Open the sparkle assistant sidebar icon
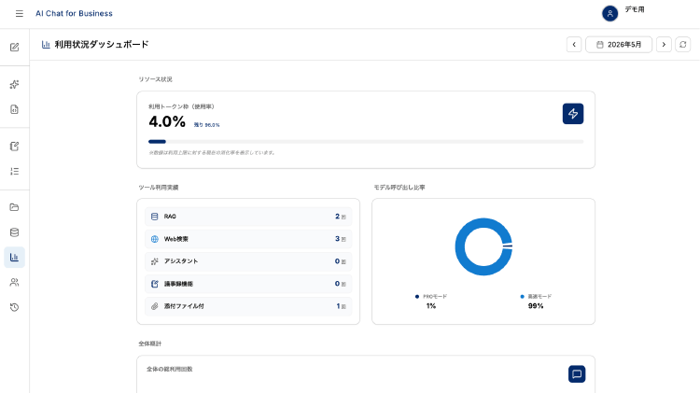 tap(14, 84)
